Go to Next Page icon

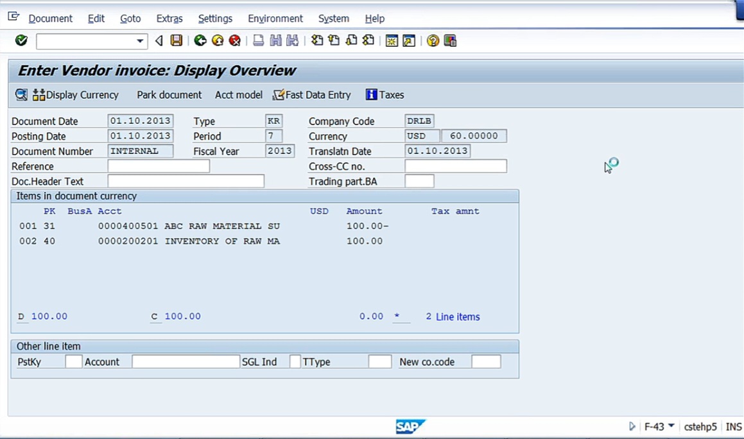[351, 41]
